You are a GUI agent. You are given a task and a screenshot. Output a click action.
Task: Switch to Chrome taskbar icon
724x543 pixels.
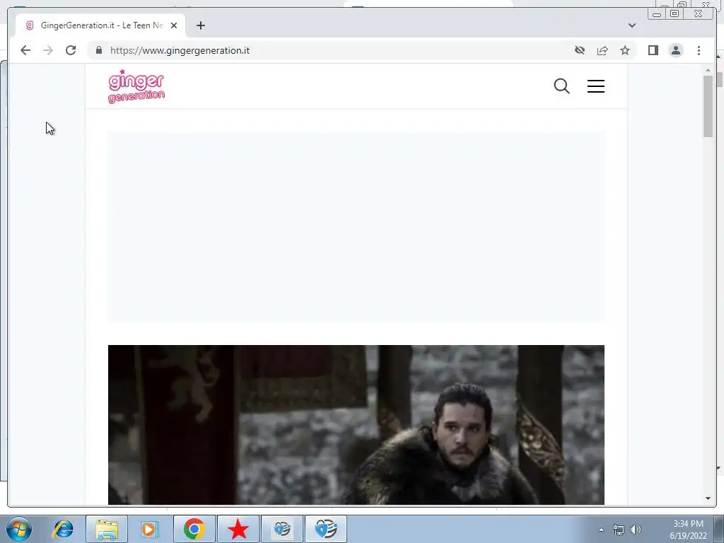[194, 529]
